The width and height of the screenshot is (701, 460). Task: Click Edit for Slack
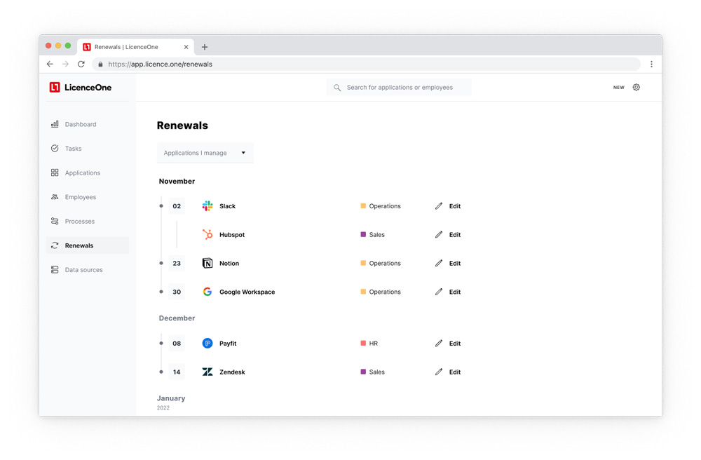(455, 206)
